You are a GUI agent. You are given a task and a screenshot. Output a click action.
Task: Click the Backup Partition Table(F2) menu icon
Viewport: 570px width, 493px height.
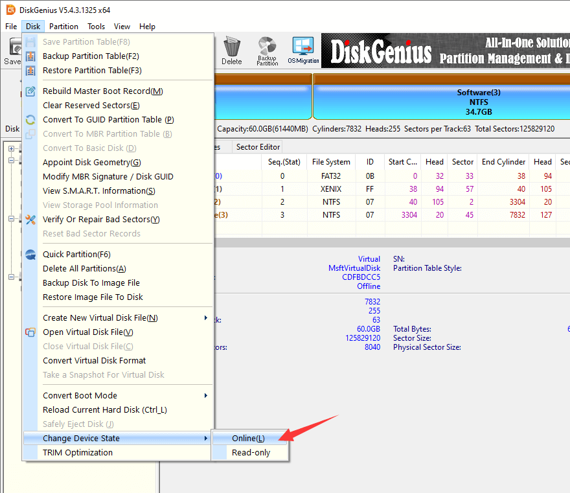(30, 56)
